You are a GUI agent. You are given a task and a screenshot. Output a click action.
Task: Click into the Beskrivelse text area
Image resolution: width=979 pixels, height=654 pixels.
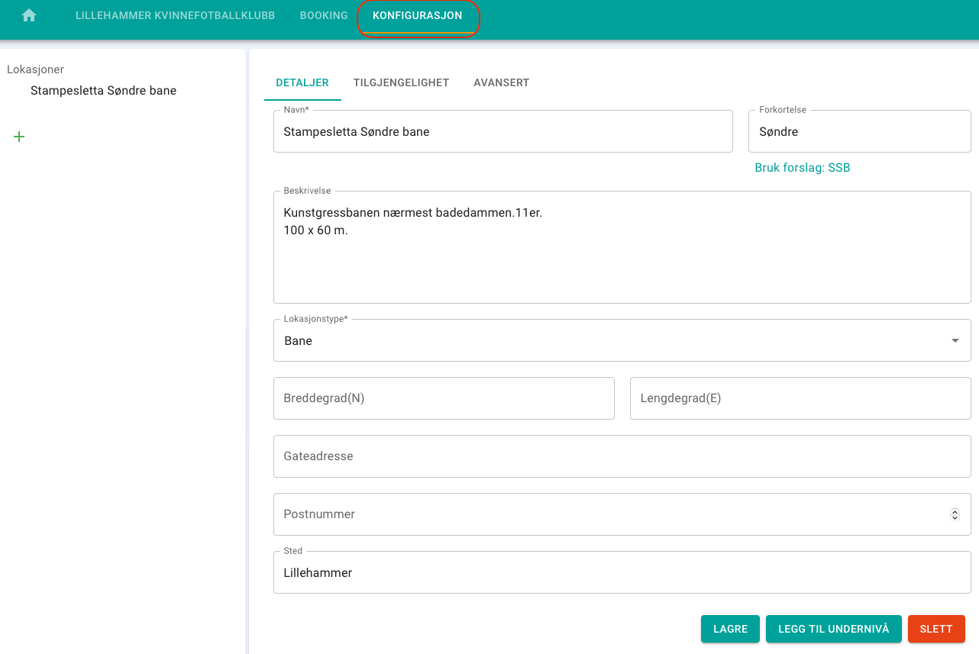click(x=622, y=247)
